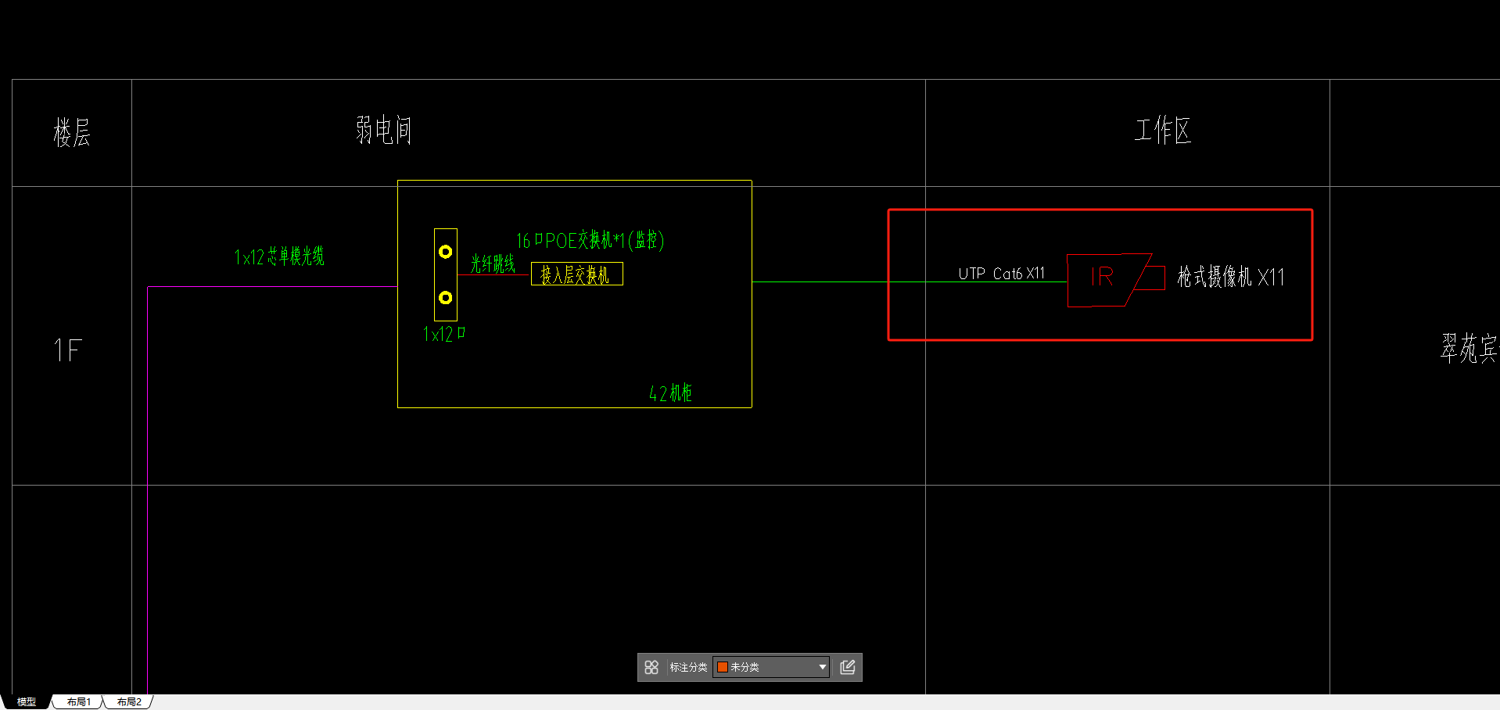
Task: Select the 枪式摄像机 X11 text
Action: pyautogui.click(x=1230, y=276)
